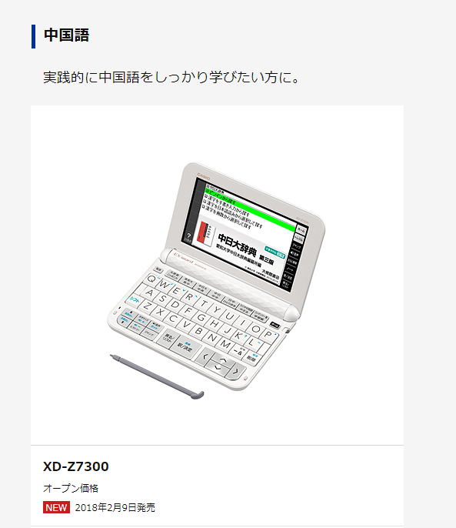Click the Q key on the pictured keyboard

click(151, 279)
